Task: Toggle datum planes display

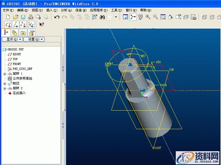Action: (8, 24)
